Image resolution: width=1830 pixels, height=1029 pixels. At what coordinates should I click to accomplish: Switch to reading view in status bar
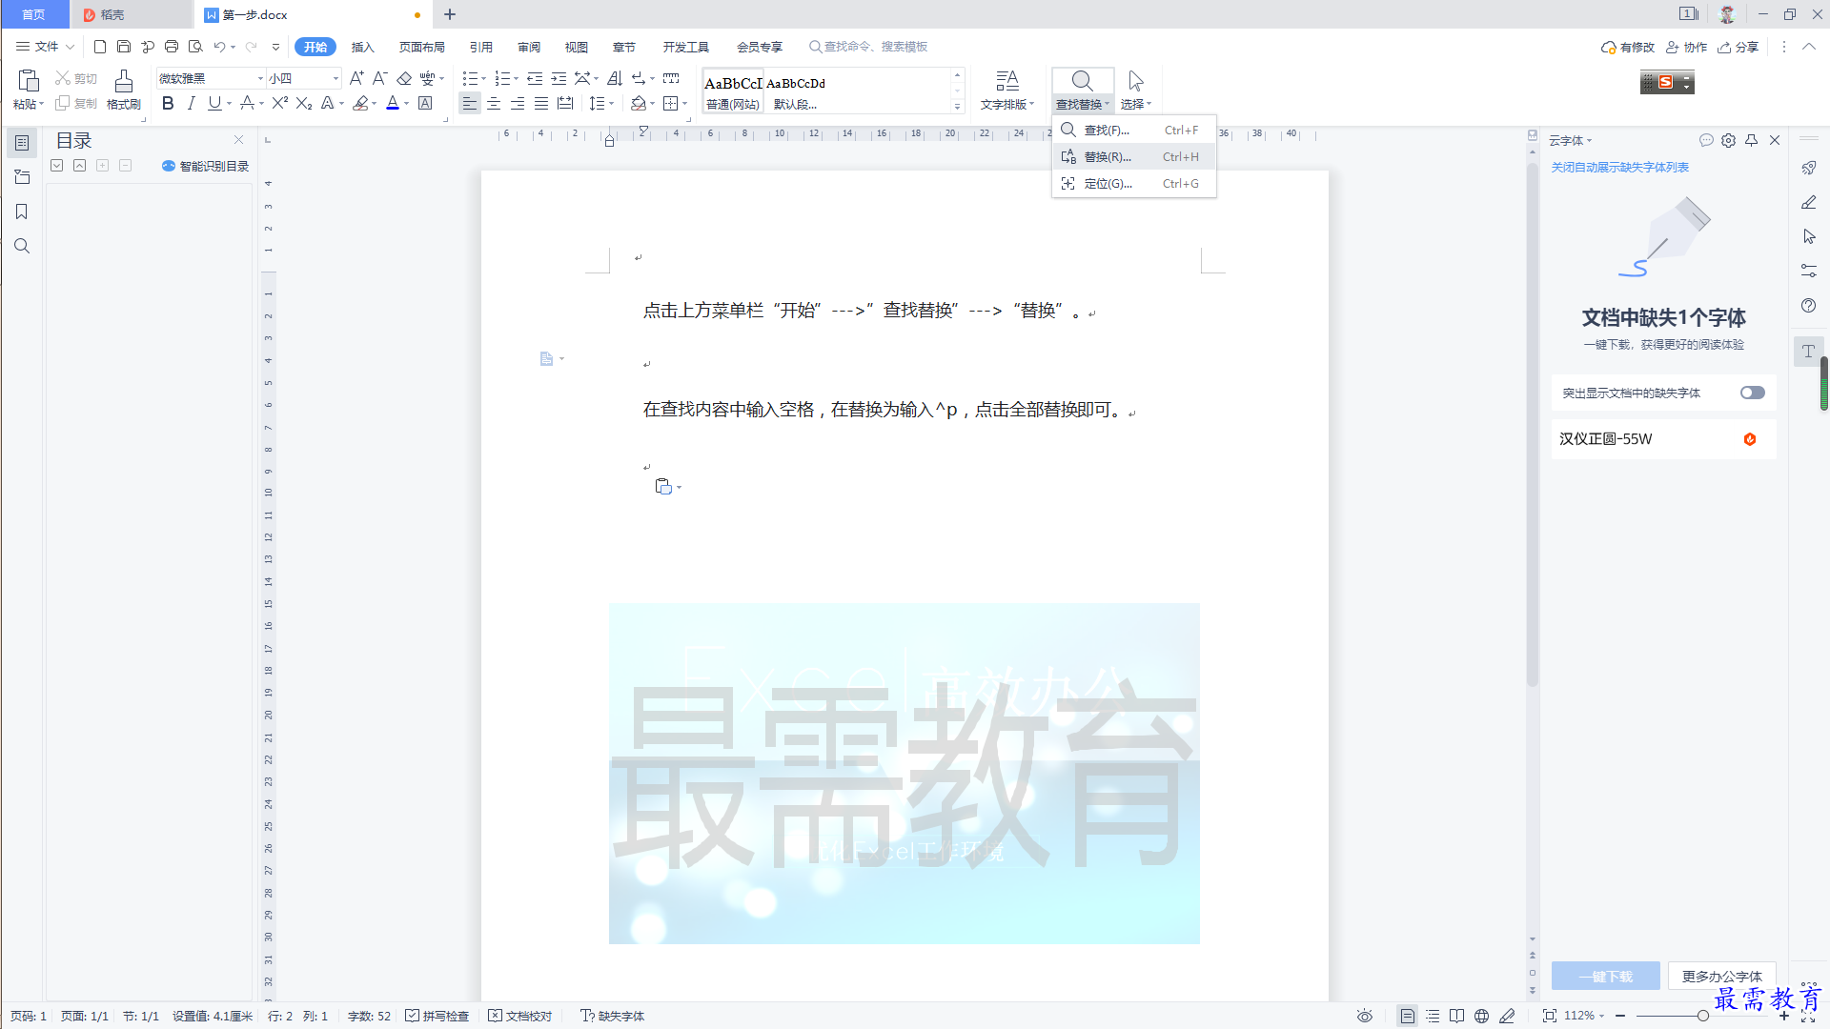[1456, 1016]
